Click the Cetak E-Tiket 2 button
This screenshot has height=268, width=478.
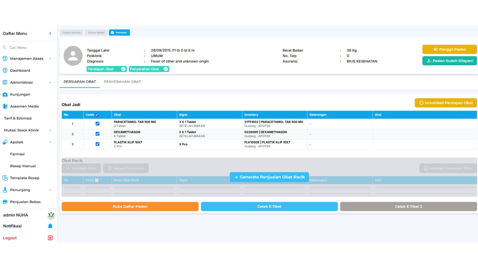pos(408,206)
